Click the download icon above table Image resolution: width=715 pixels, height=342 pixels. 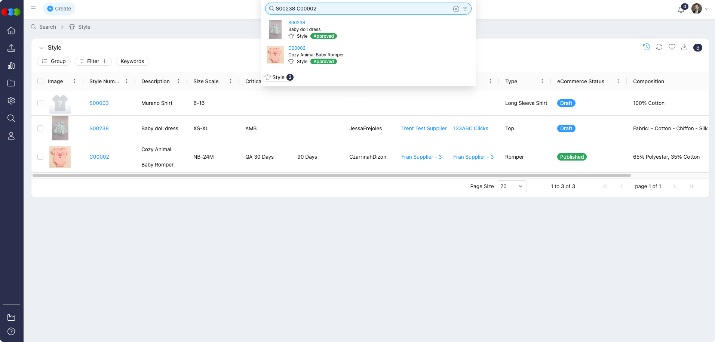pos(684,47)
